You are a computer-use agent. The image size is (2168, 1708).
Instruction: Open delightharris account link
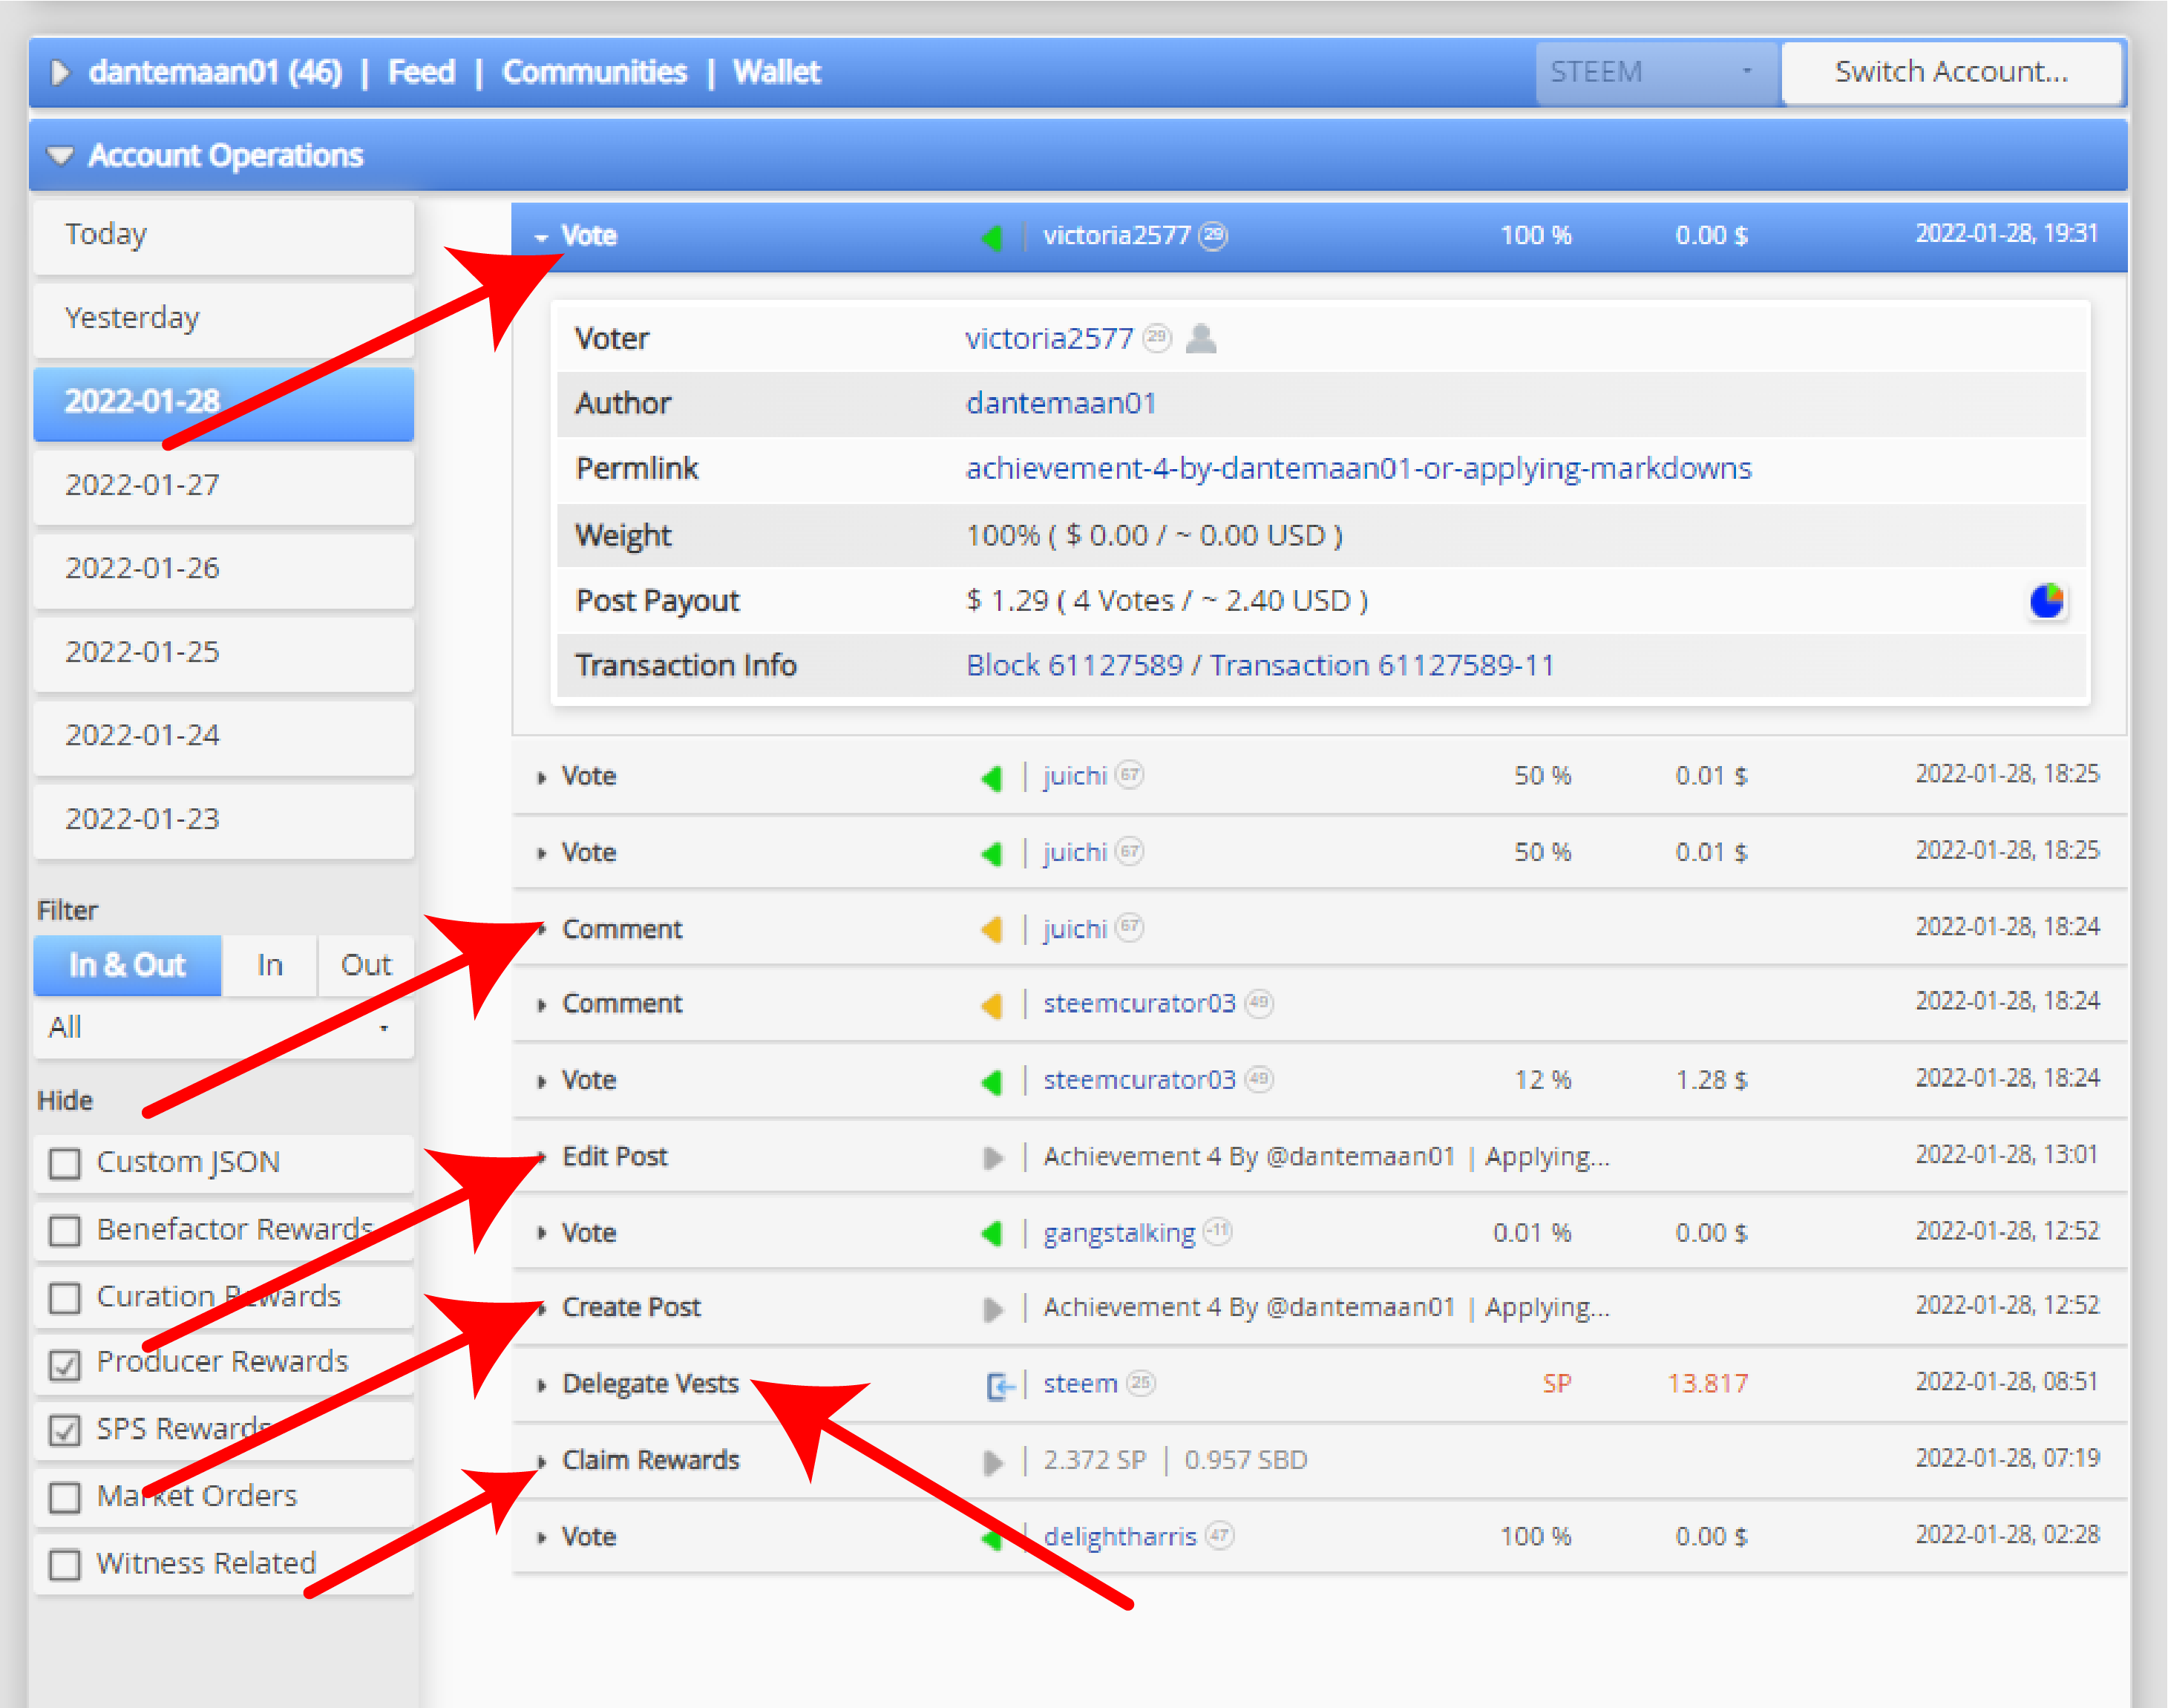1120,1536
